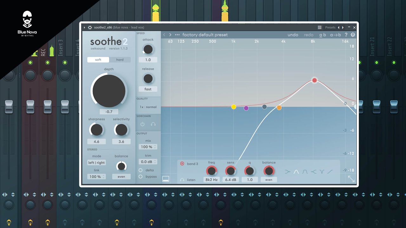Choose the high shelf band shape icon
The width and height of the screenshot is (406, 228).
click(314, 172)
